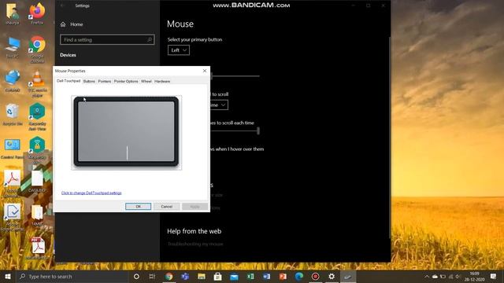Open Google Chrome desktop shortcut
504x283 pixels.
(37, 49)
